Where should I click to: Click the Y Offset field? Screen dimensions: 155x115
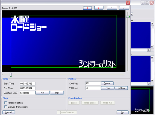click(x=93, y=88)
